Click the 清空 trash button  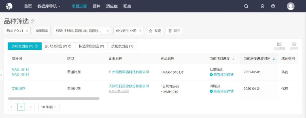coord(174,31)
